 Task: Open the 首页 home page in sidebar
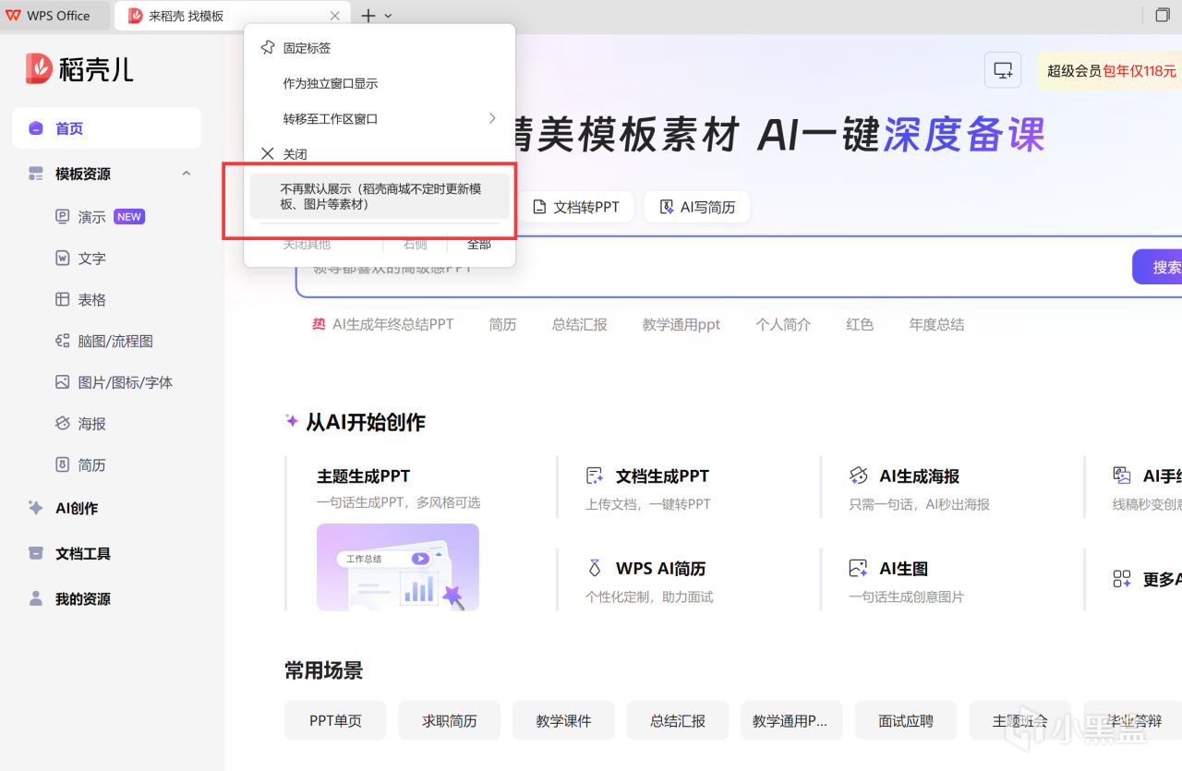click(x=106, y=128)
